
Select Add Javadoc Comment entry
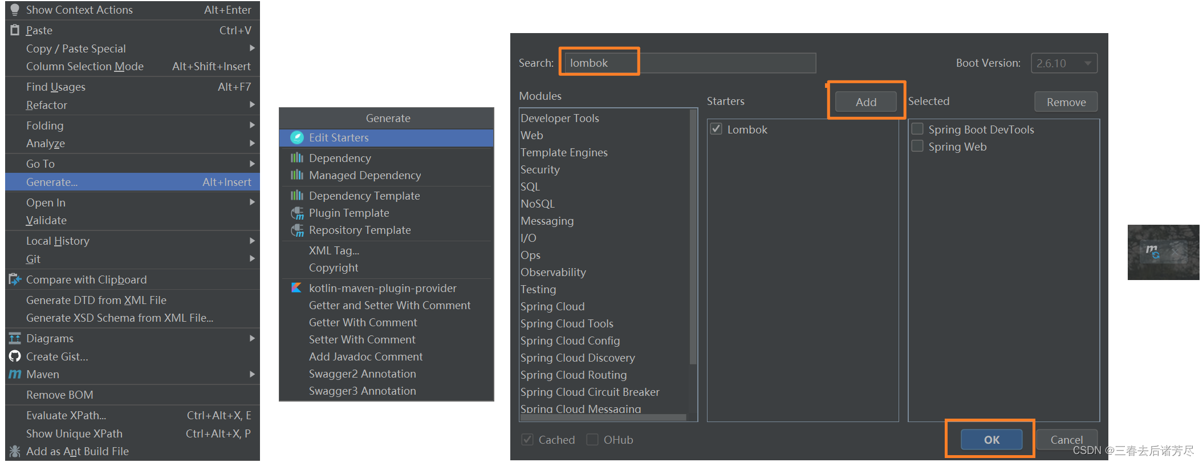tap(387, 356)
